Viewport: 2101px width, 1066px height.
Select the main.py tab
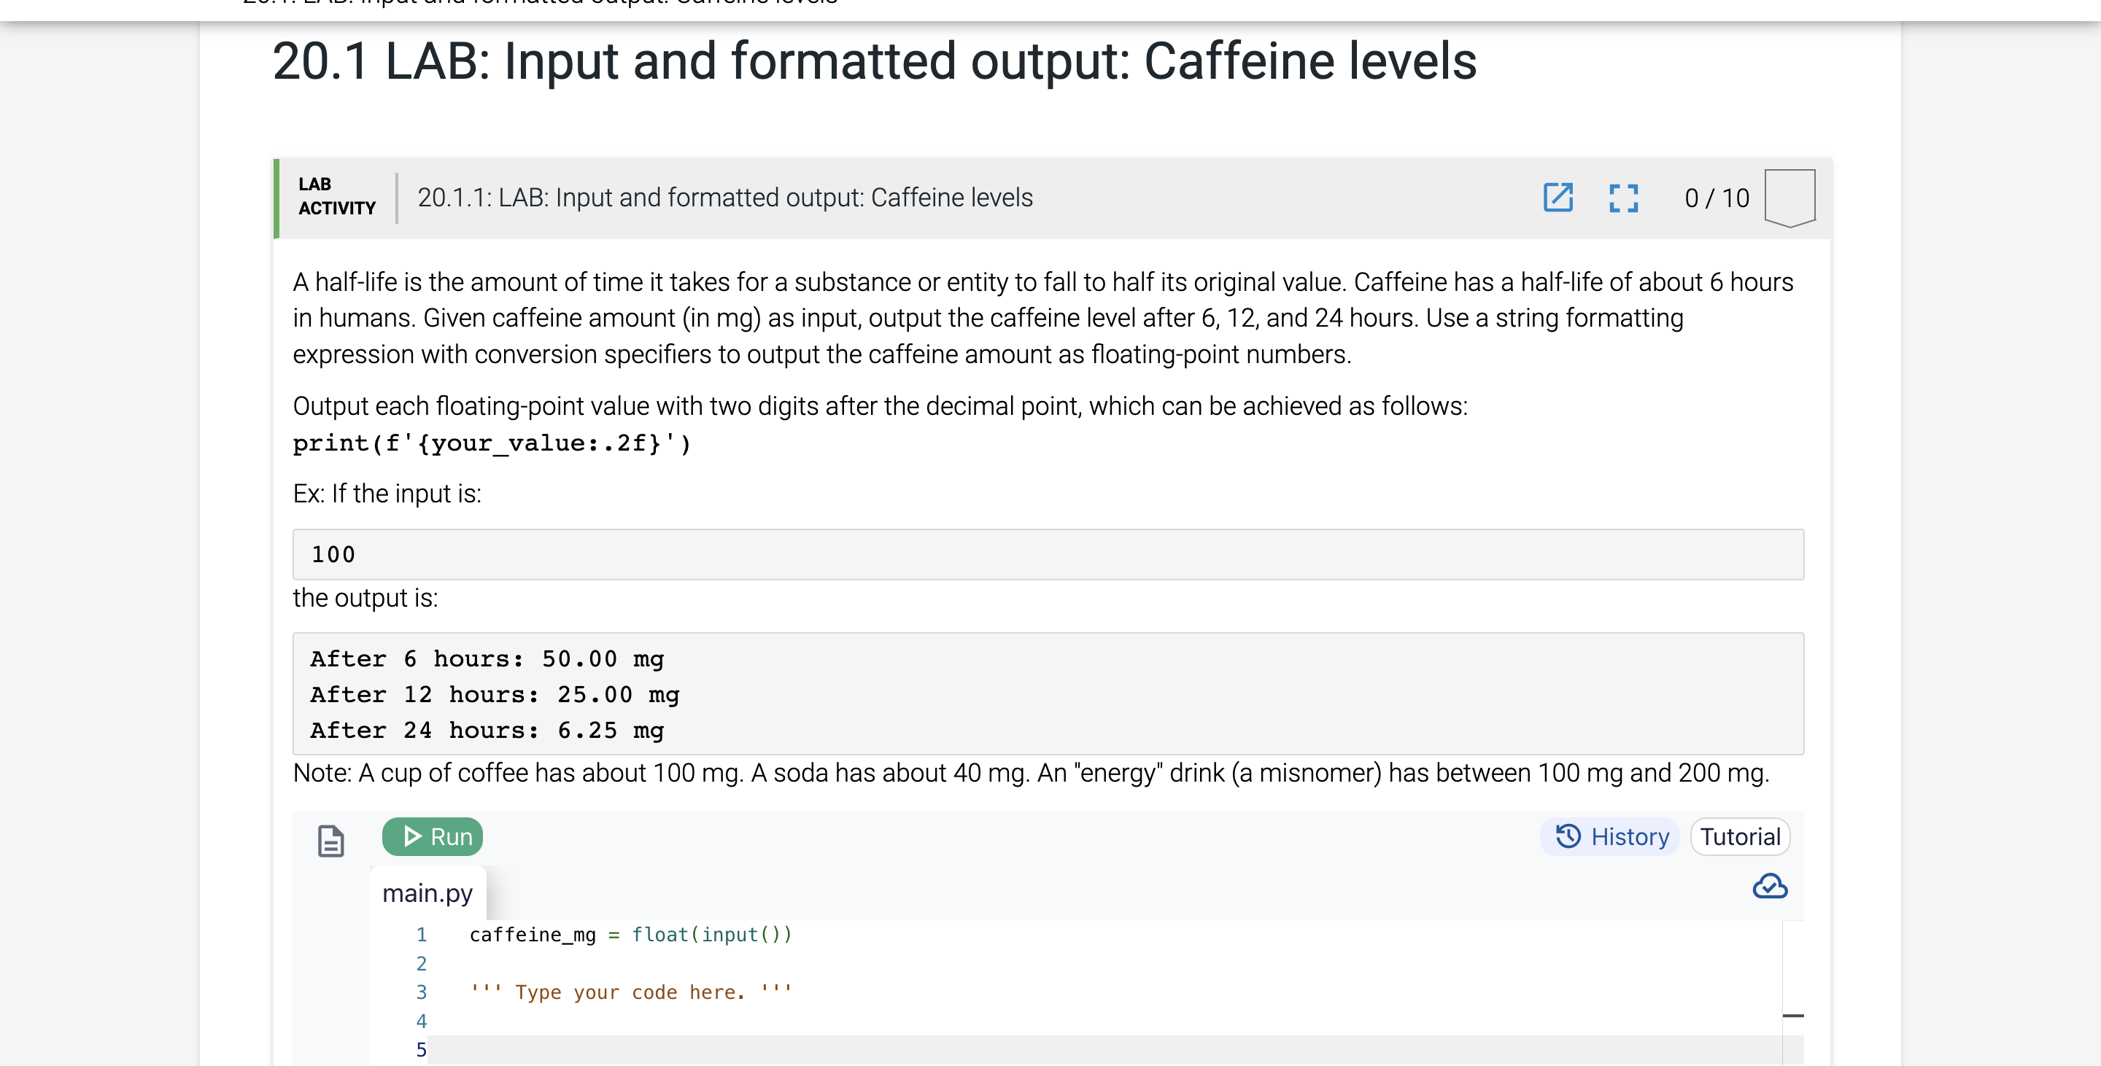(x=427, y=892)
